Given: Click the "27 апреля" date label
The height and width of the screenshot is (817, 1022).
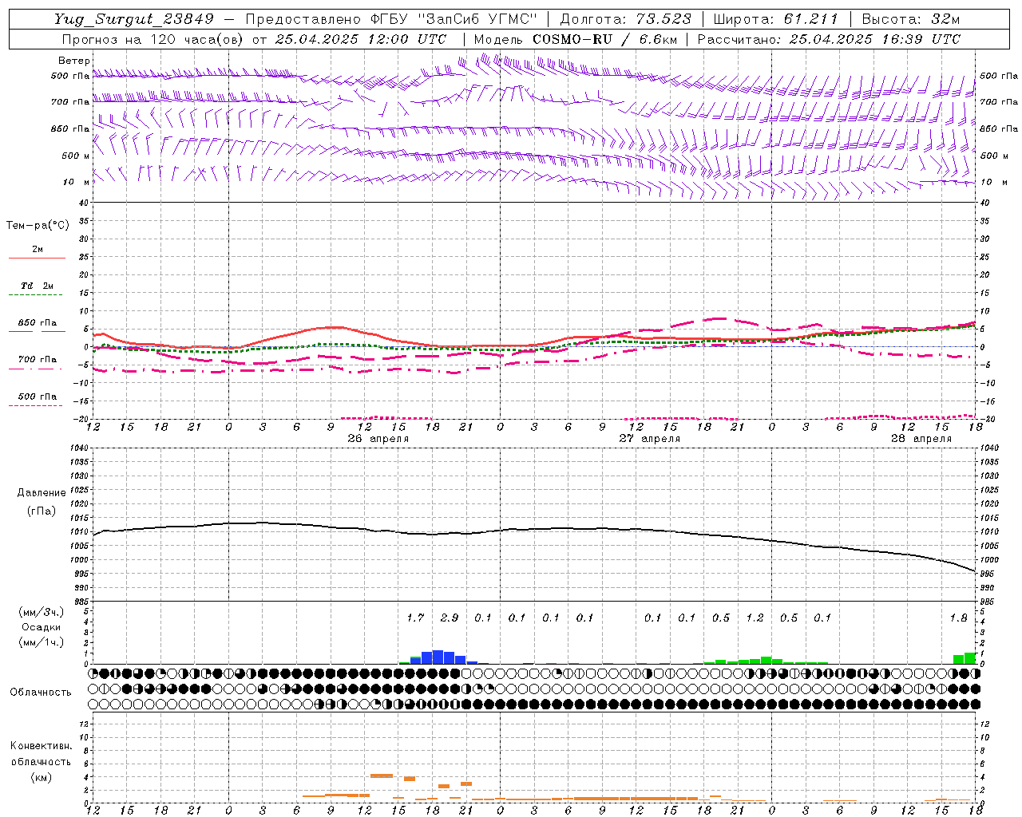Looking at the screenshot, I should tap(650, 439).
